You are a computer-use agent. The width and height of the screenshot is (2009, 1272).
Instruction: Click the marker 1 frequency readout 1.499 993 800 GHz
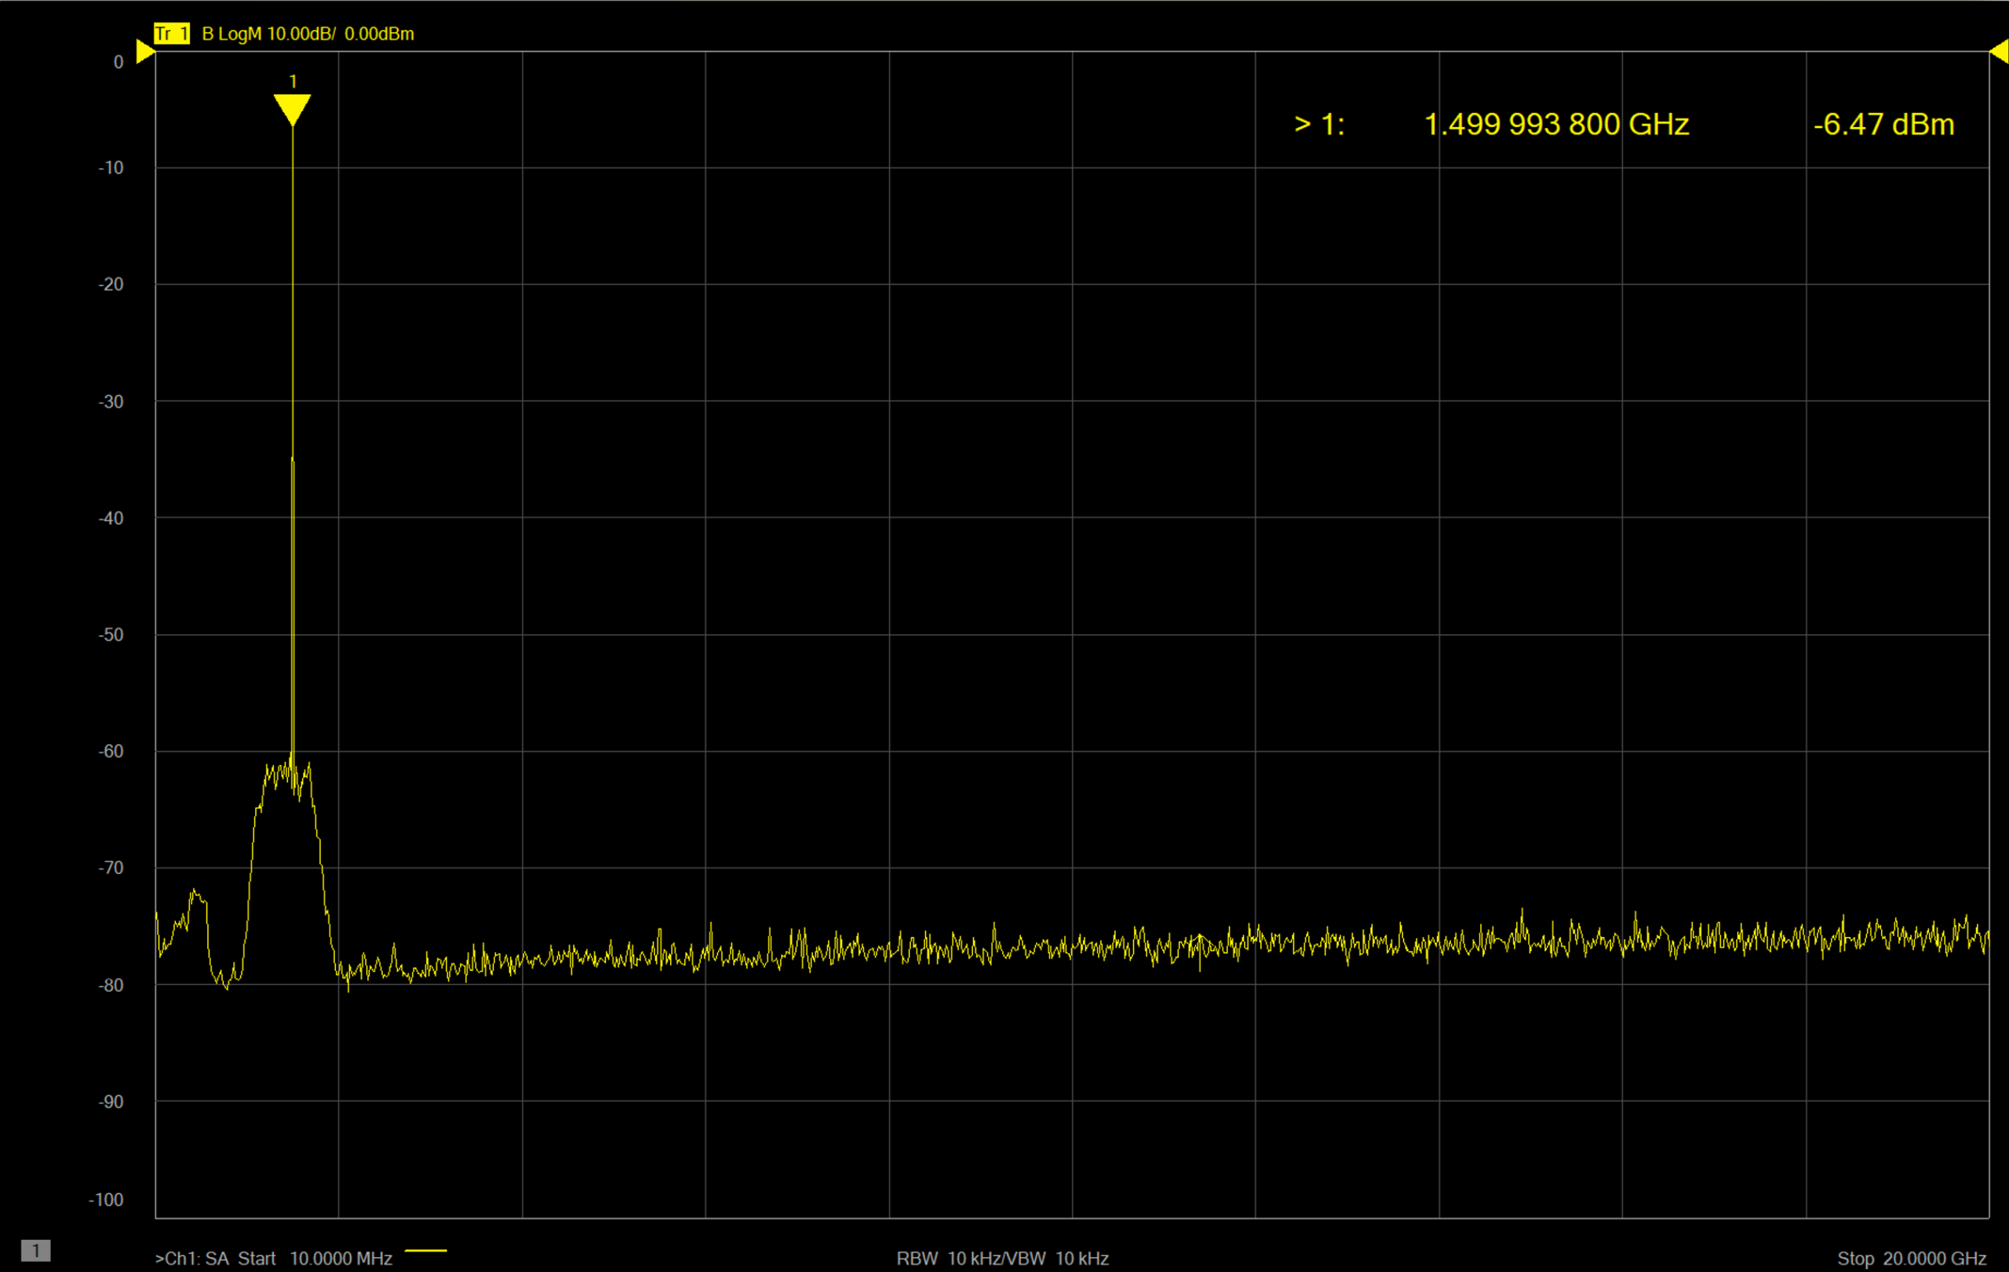coord(1556,124)
